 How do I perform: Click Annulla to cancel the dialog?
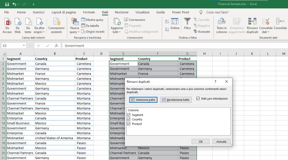tap(222, 141)
